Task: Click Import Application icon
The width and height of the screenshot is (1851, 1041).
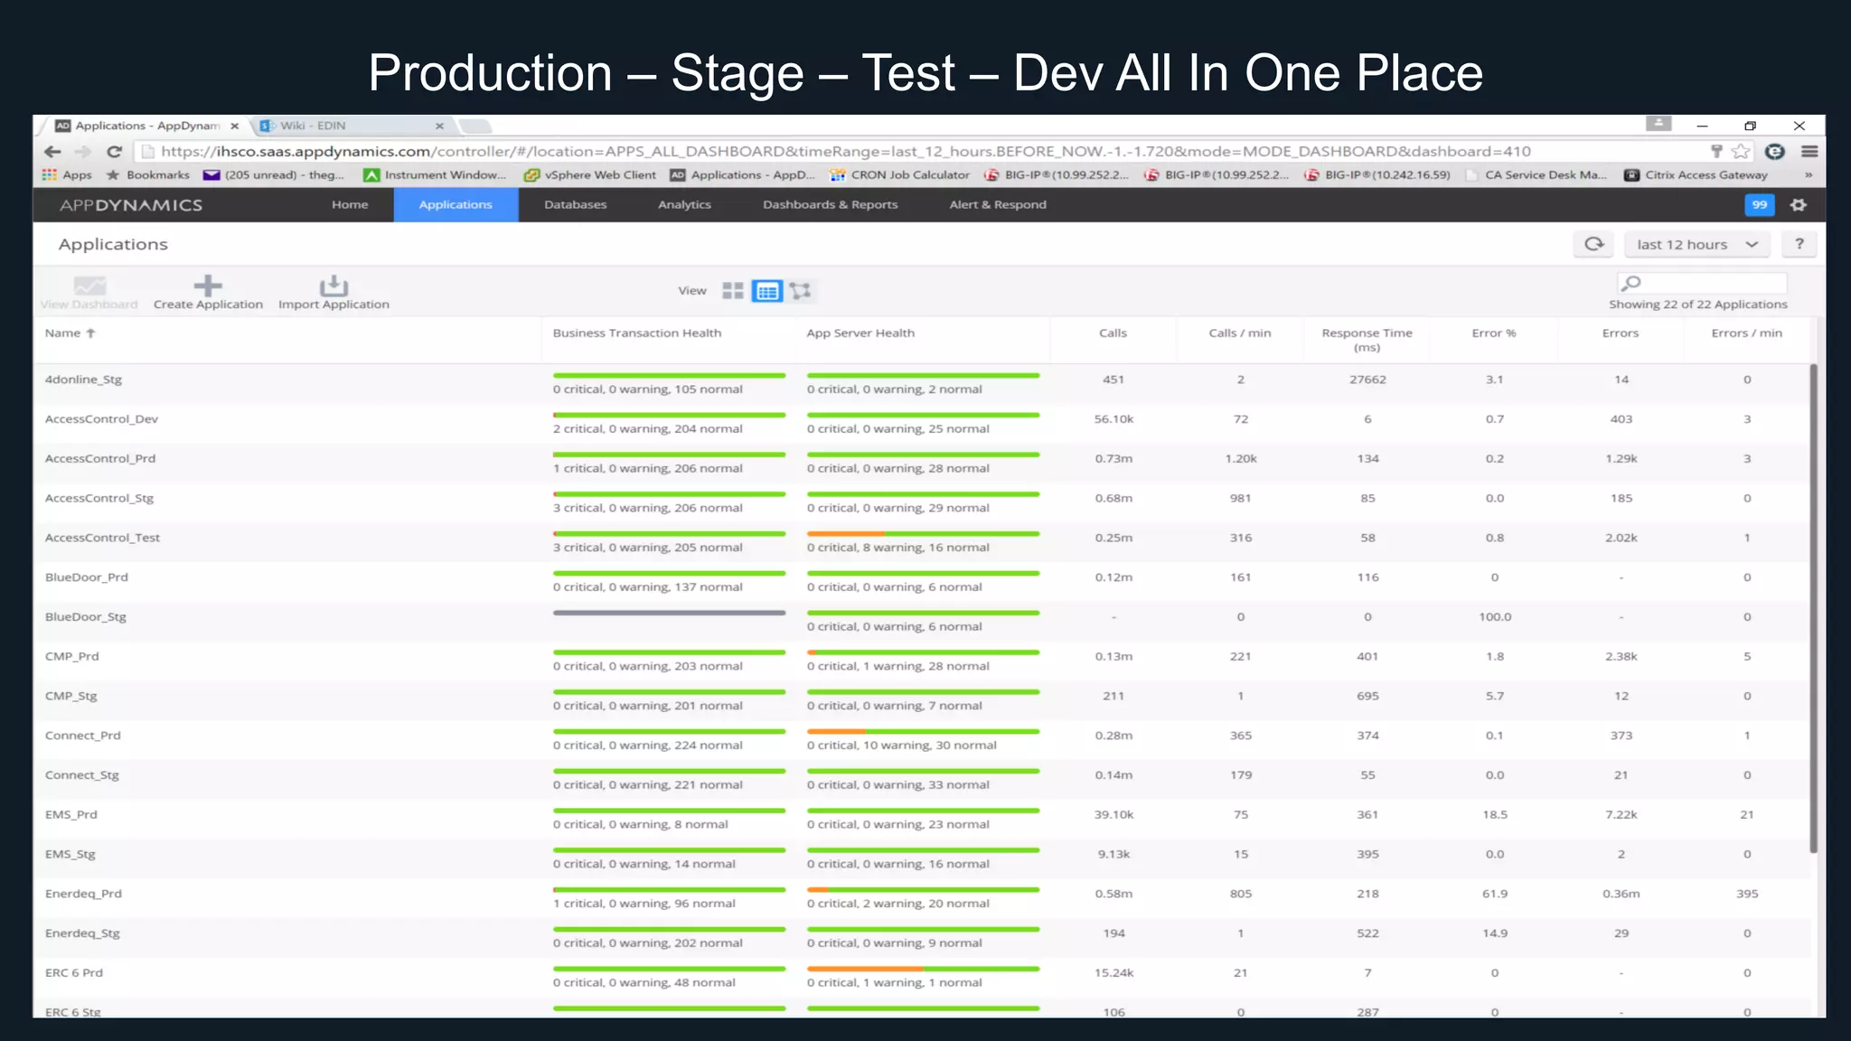Action: click(x=334, y=293)
